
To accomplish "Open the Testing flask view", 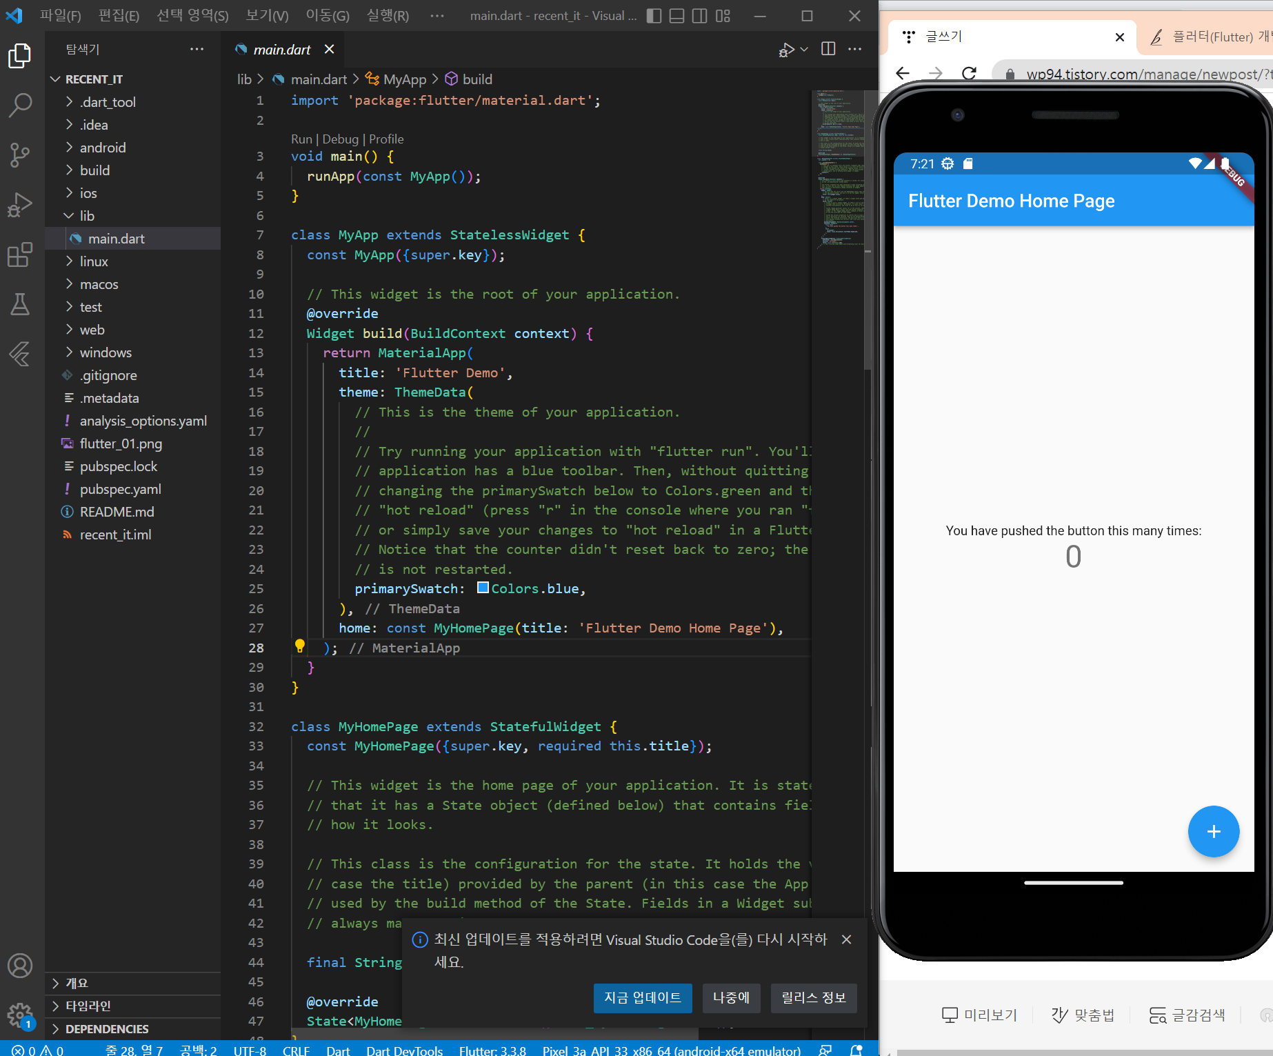I will (20, 303).
